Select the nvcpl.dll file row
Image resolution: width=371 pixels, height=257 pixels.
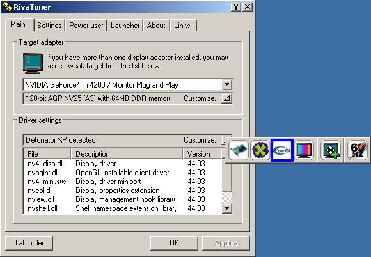[123, 191]
